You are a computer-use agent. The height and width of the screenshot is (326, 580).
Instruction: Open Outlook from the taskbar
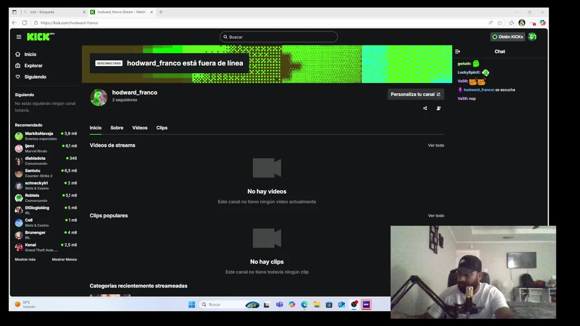pyautogui.click(x=341, y=305)
